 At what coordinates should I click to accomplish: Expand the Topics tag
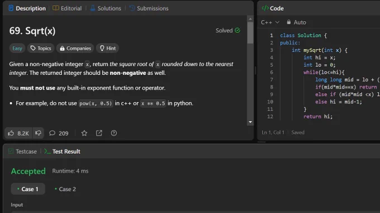tap(41, 48)
